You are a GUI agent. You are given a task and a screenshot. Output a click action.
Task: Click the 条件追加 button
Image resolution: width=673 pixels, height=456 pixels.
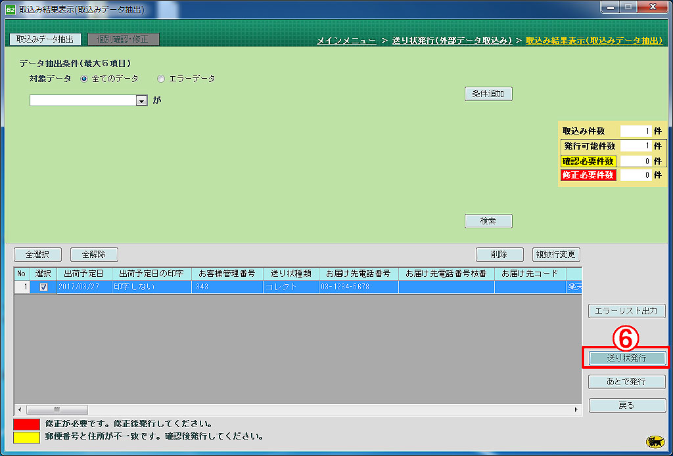488,94
